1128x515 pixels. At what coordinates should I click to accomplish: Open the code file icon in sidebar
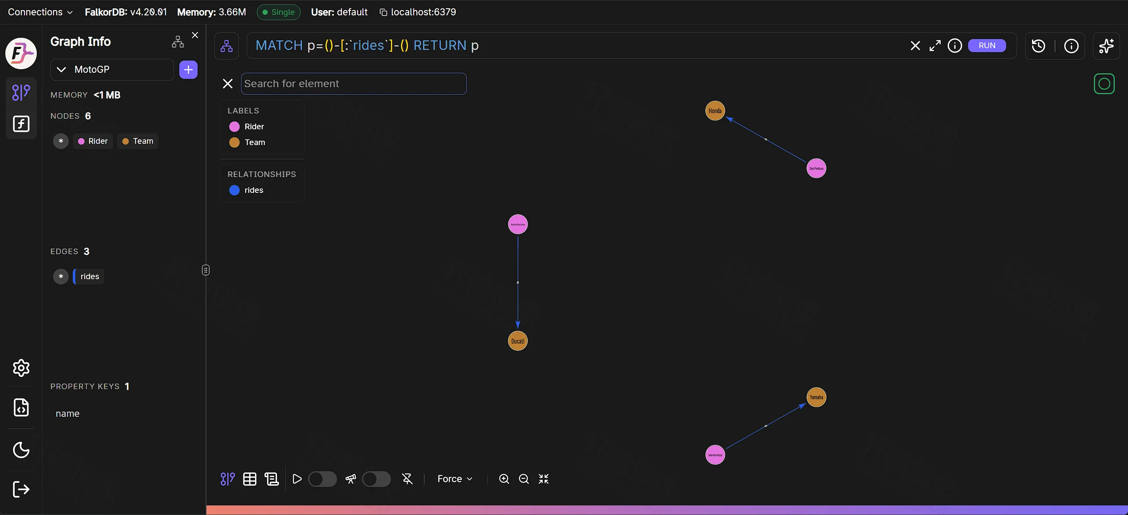pyautogui.click(x=21, y=408)
